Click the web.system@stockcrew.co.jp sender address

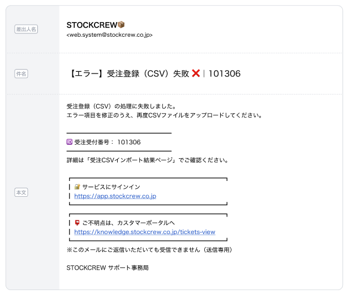coord(109,35)
